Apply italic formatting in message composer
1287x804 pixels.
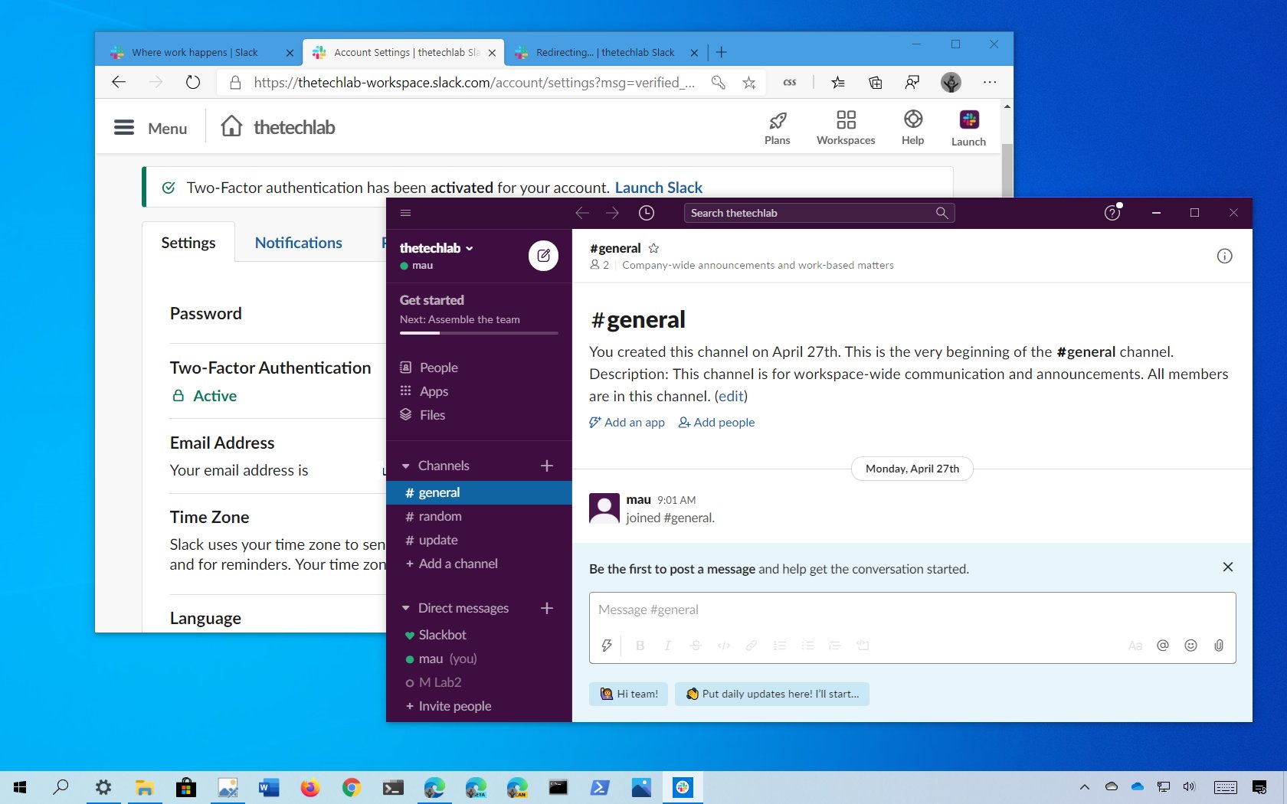click(x=668, y=645)
